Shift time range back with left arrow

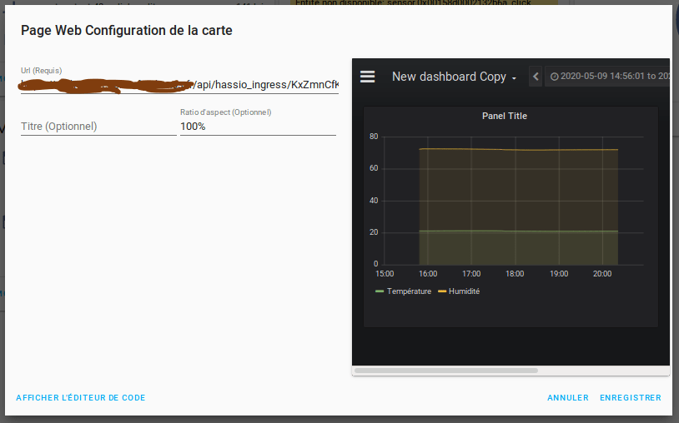pyautogui.click(x=536, y=77)
